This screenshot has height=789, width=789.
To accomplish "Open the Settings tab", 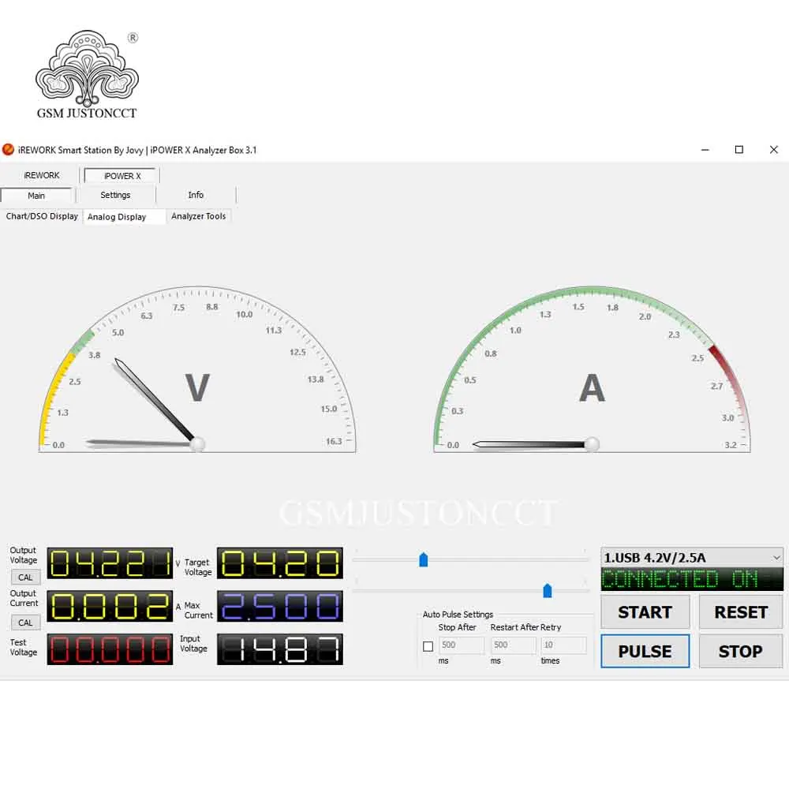I will click(x=115, y=195).
